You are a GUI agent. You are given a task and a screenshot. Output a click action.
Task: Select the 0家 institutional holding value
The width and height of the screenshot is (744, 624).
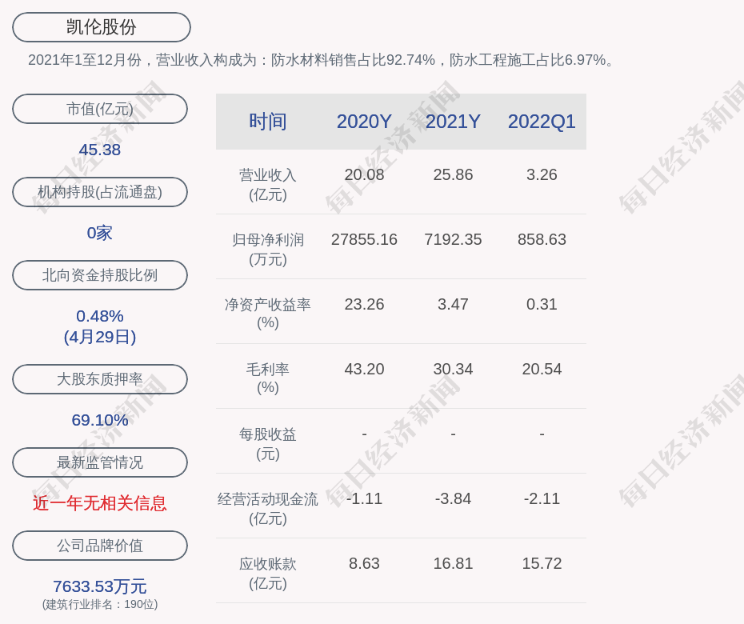pos(100,233)
